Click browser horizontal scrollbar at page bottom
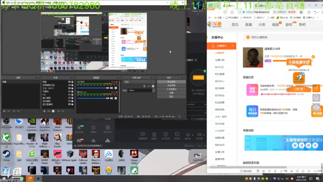Viewport: 323px width, 182px height. point(247,167)
